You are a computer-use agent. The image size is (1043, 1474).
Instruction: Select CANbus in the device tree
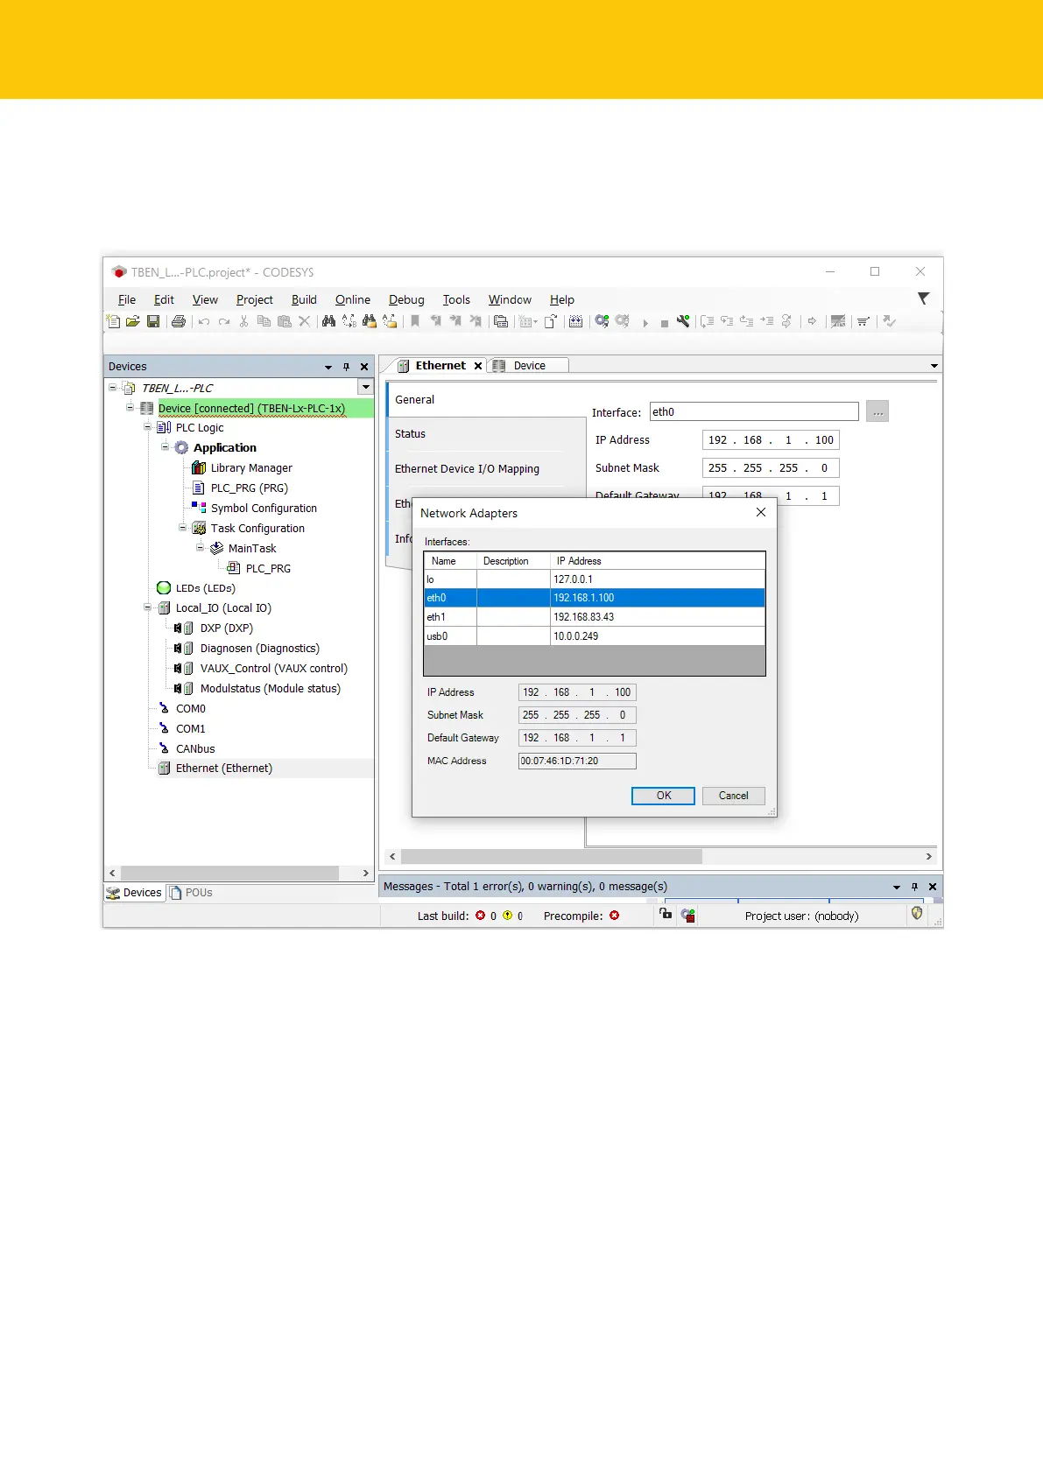click(x=195, y=749)
